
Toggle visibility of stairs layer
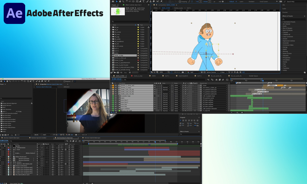(155, 98)
